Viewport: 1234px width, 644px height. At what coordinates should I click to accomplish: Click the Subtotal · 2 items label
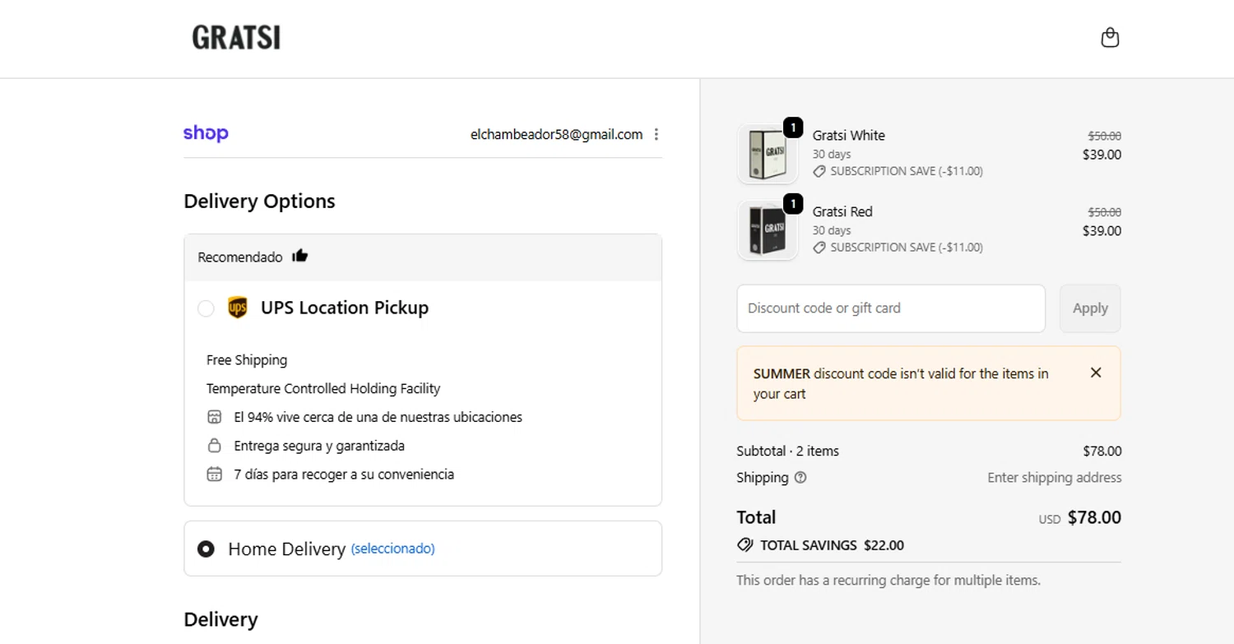(x=788, y=451)
